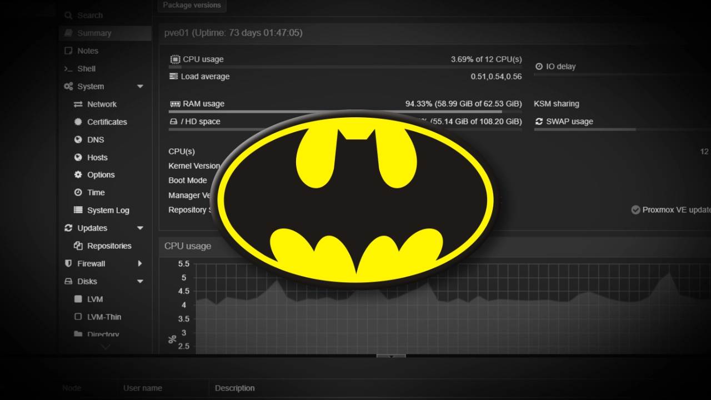Expand the Firewall submenu arrow

point(140,264)
